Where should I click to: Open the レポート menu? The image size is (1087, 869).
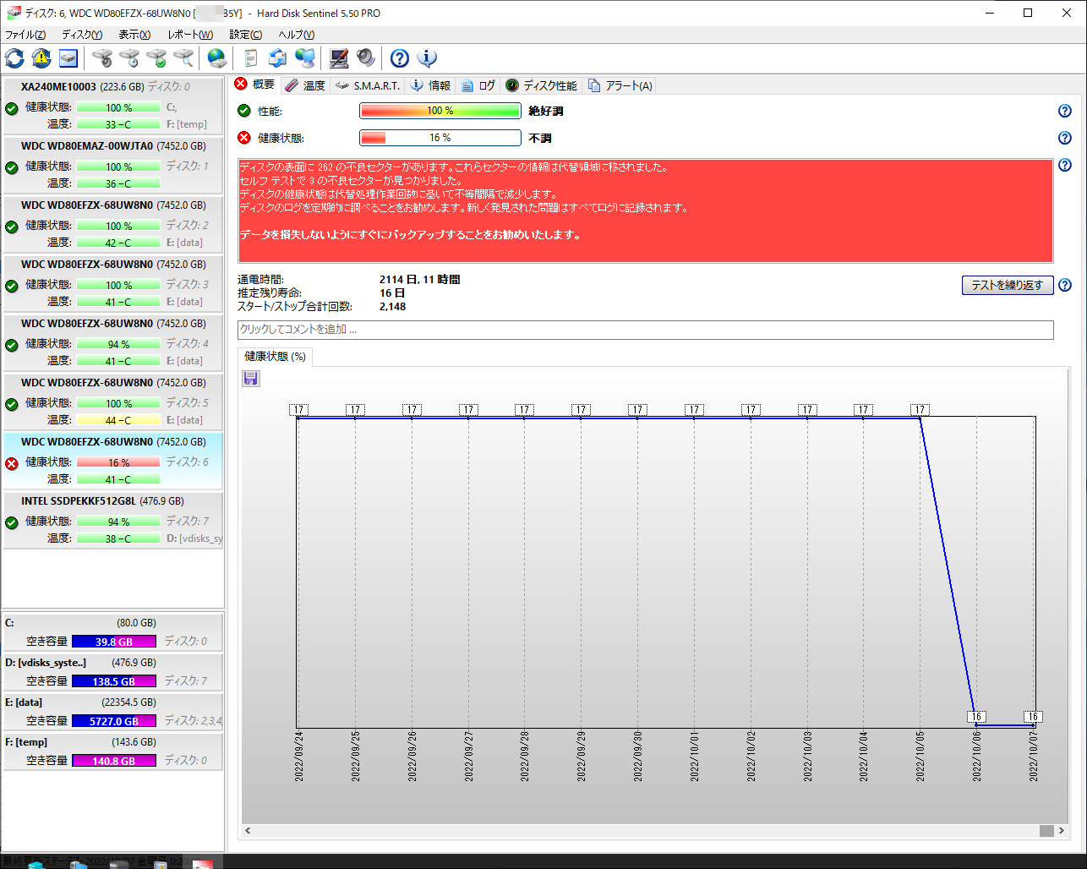click(x=190, y=35)
